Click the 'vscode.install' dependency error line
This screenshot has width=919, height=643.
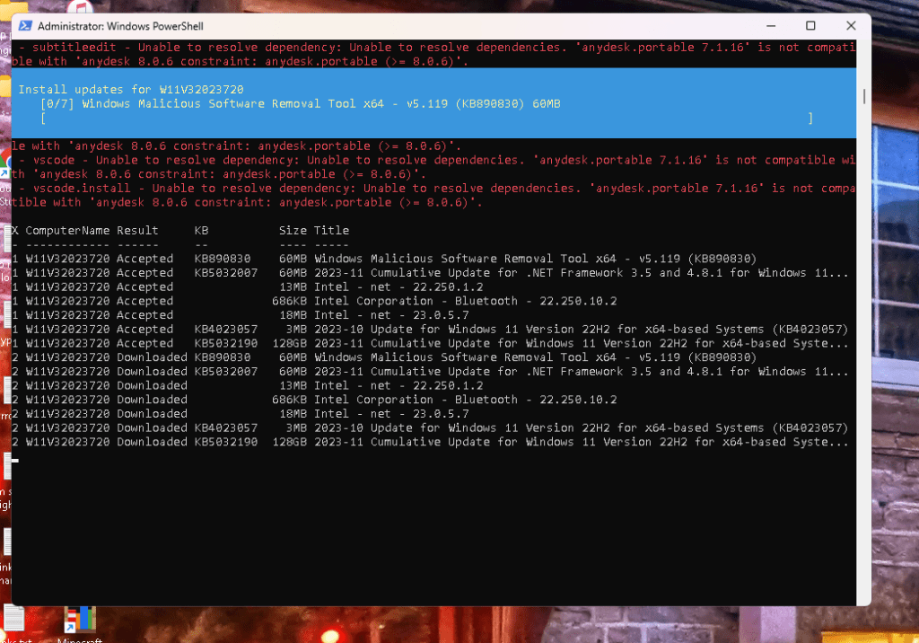point(433,196)
